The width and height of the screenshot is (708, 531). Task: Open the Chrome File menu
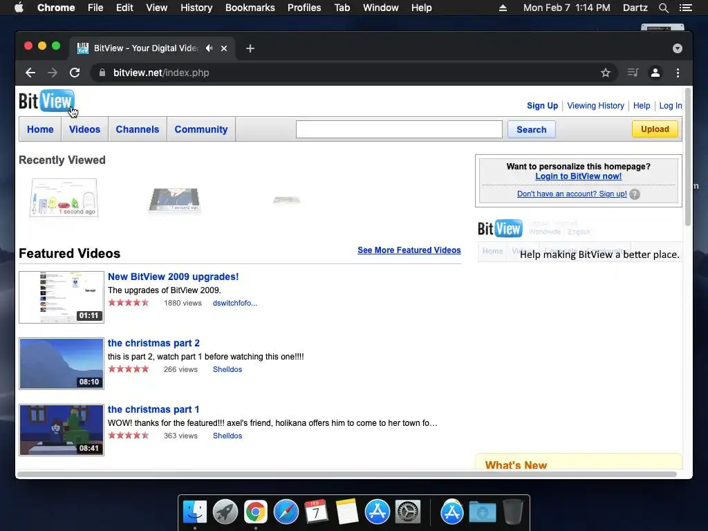(95, 8)
